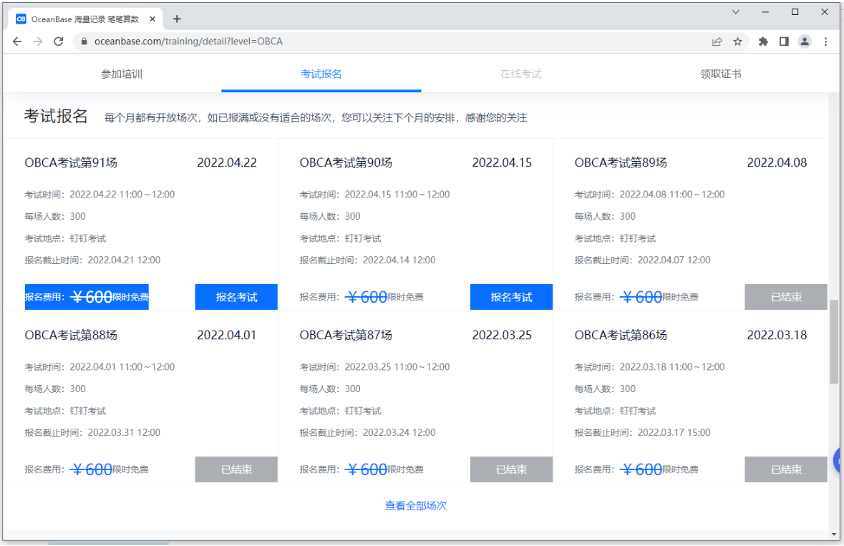
Task: Click the OBCA考试第89场 title
Action: [x=621, y=162]
